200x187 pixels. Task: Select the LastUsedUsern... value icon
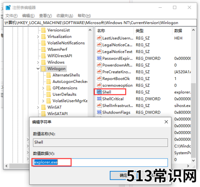coord(99,38)
